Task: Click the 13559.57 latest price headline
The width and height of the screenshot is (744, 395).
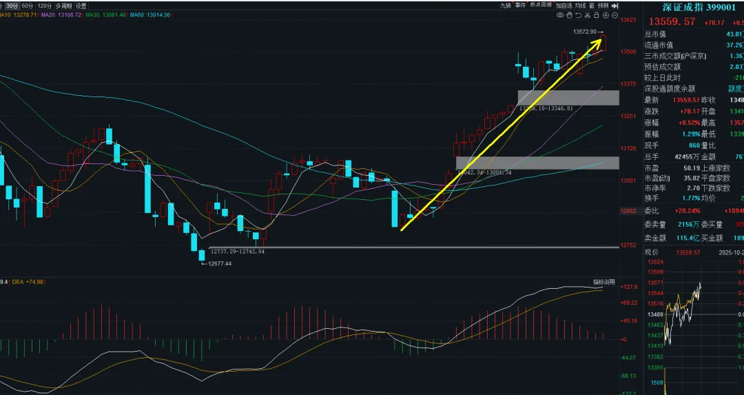Action: [x=672, y=22]
